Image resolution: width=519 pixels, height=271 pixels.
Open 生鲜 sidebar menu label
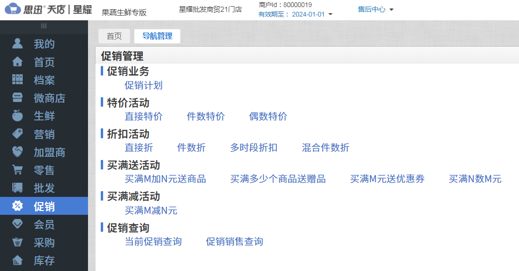44,116
